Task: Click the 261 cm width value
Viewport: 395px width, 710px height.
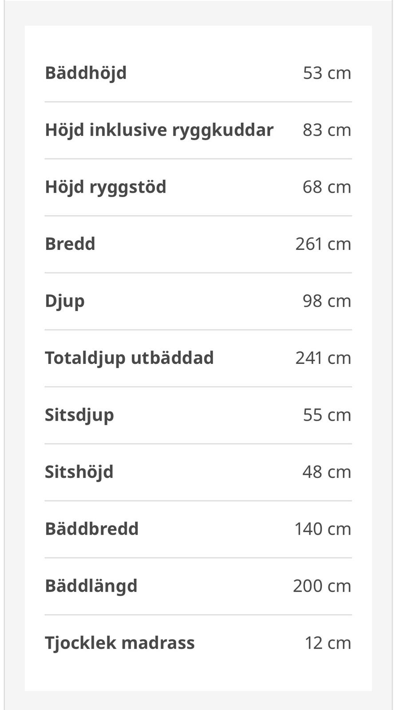Action: coord(324,244)
